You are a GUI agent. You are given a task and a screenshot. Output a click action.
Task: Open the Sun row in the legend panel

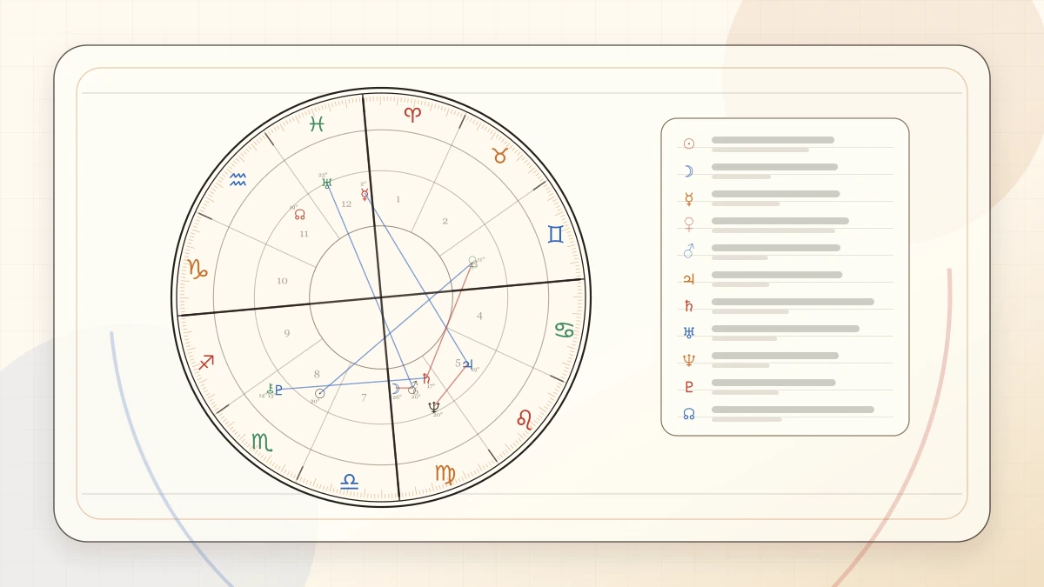coord(786,143)
